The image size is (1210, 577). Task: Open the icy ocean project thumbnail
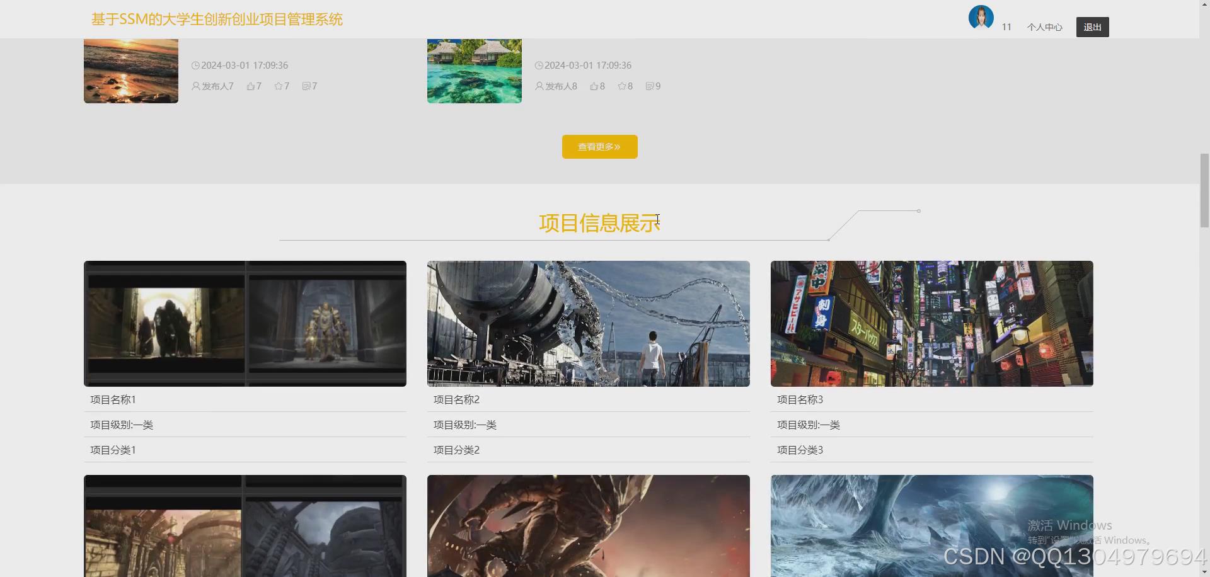pyautogui.click(x=932, y=526)
